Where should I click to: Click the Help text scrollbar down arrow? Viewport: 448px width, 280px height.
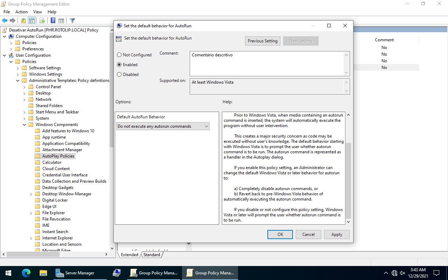(x=348, y=222)
